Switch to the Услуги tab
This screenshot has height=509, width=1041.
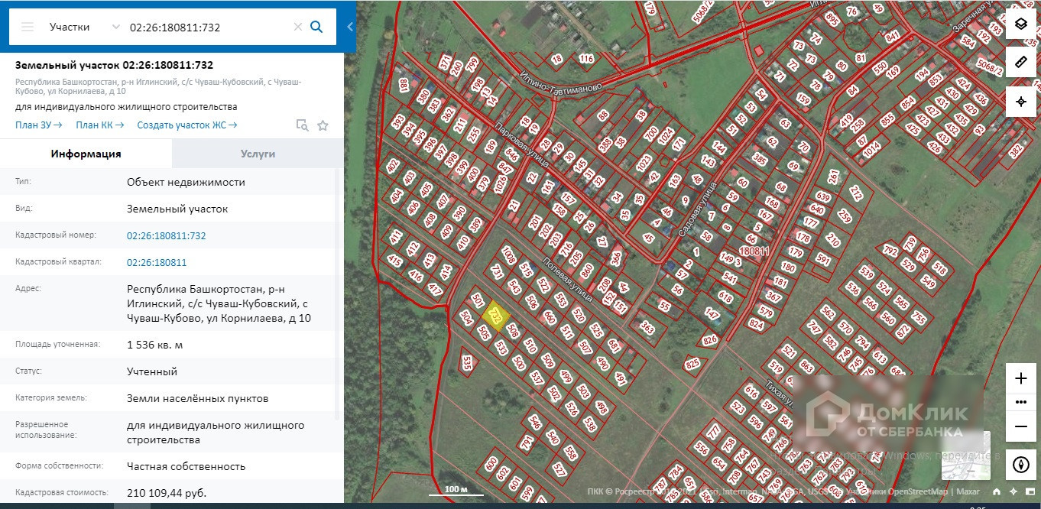point(258,154)
